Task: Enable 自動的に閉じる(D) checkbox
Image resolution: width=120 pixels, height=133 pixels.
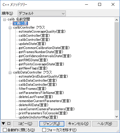Action: [5, 130]
